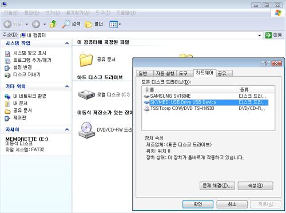Open the 도구(T) menu
Viewport: 286px width, 213px height.
click(103, 13)
